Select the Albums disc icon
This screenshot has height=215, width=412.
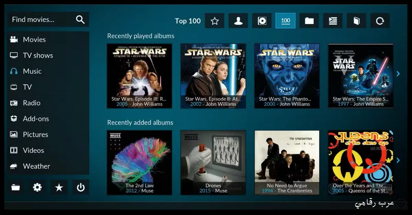point(262,21)
